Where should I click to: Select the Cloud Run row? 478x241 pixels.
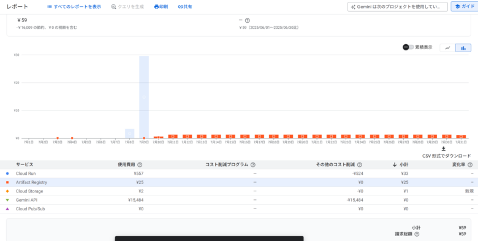coord(239,174)
